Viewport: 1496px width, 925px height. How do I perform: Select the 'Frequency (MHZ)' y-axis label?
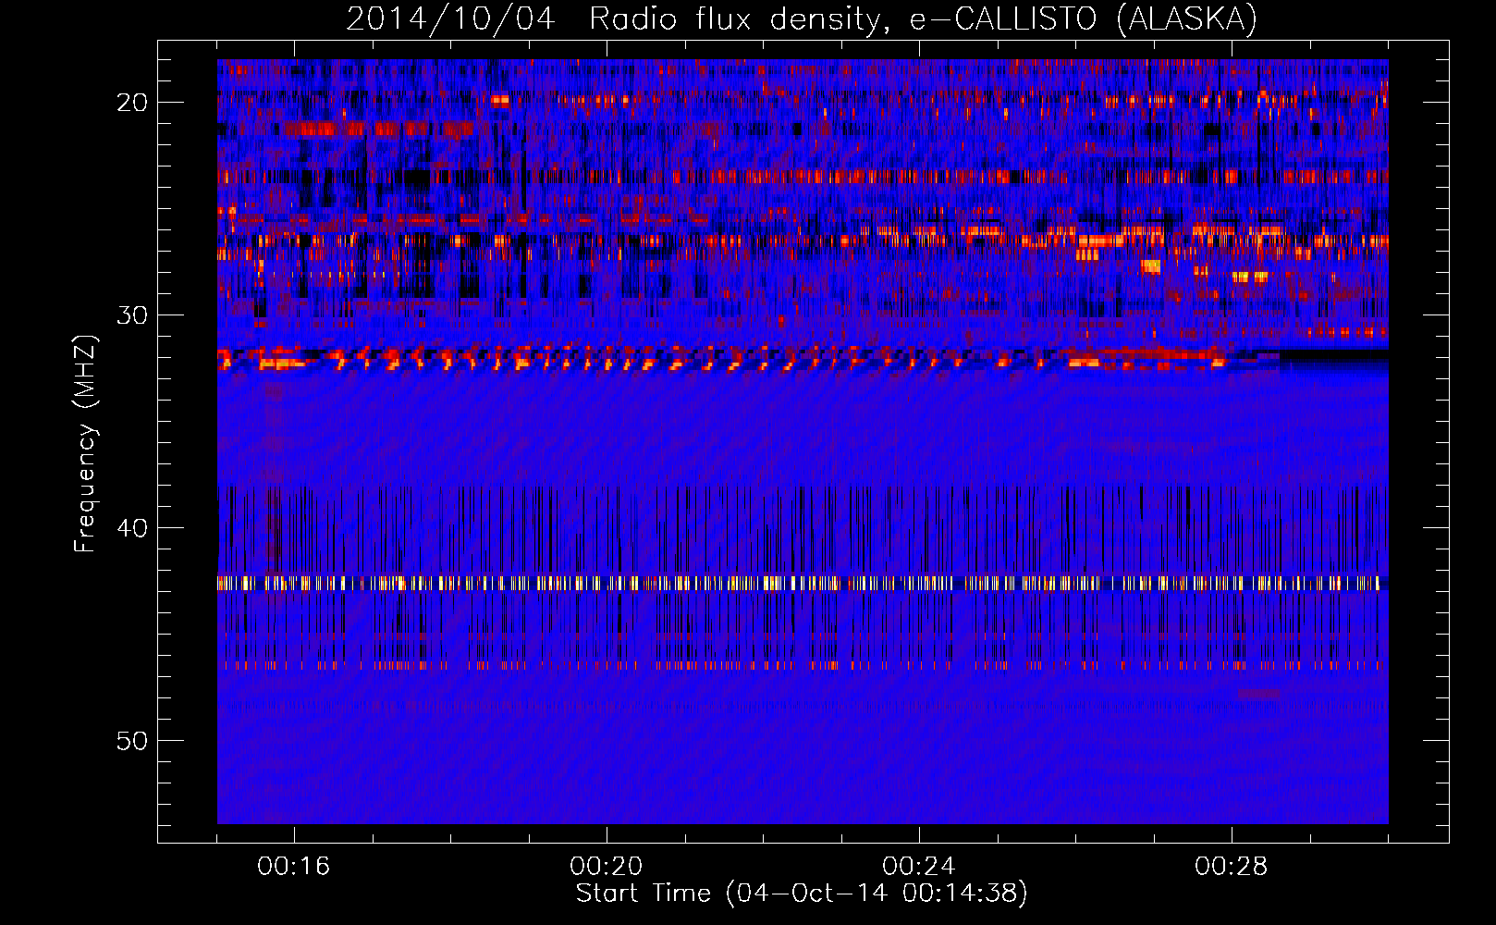coord(85,444)
